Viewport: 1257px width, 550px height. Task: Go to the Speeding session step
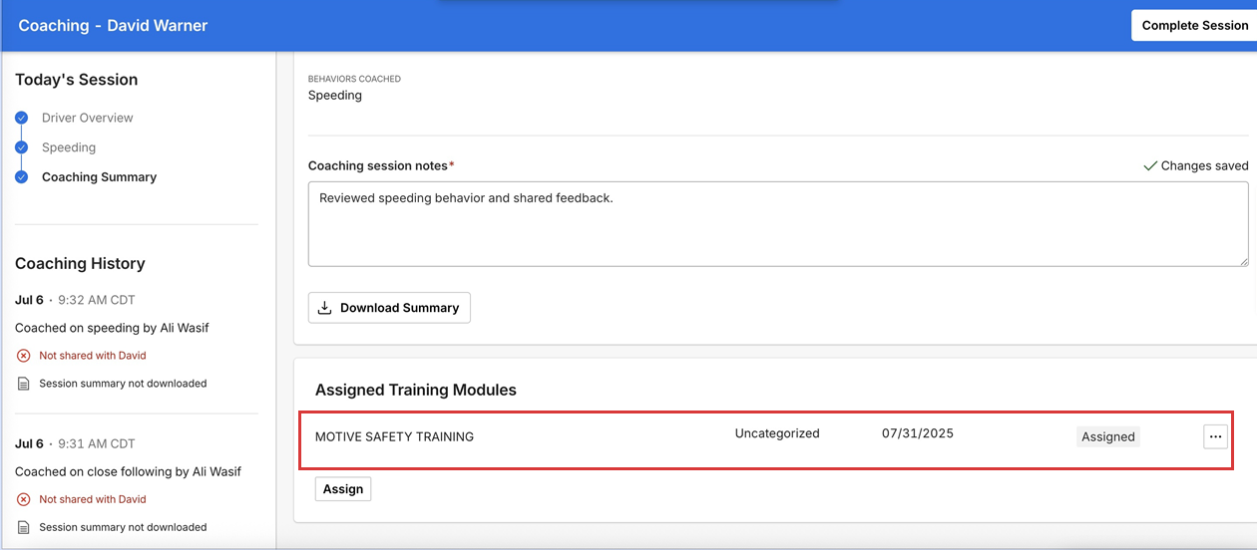(69, 147)
